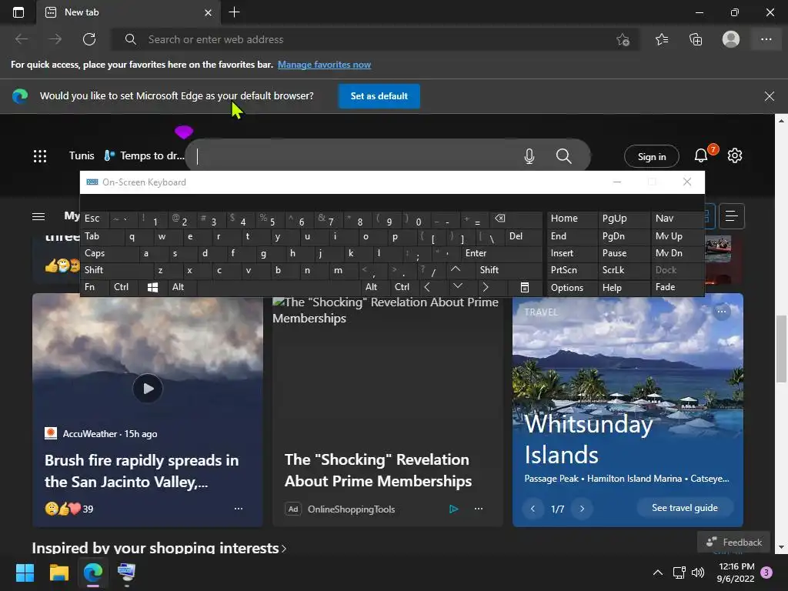Click the backspace key icon
The image size is (788, 591).
(516, 219)
